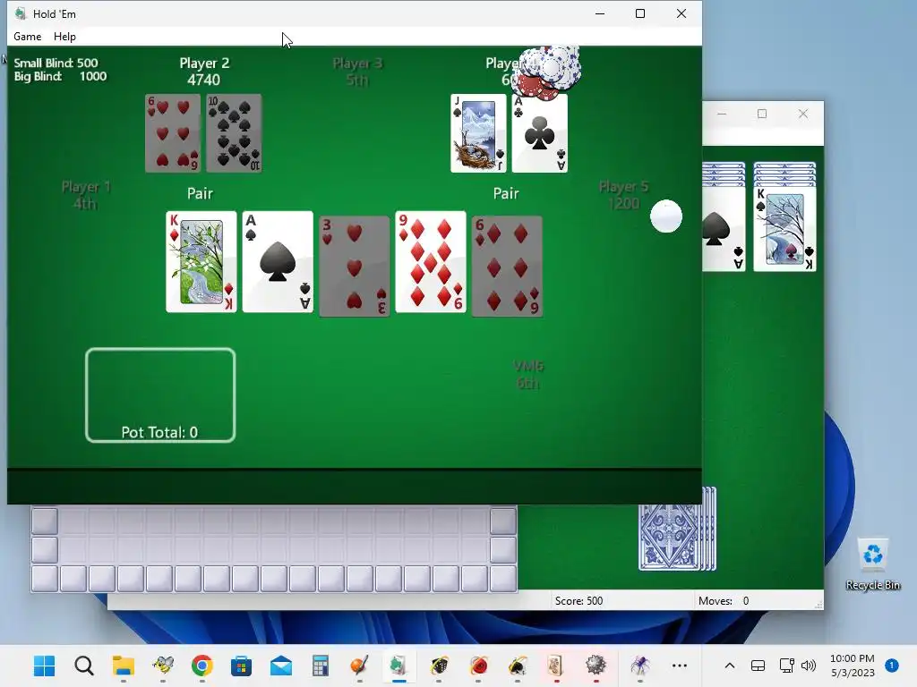Screen dimensions: 917x687
Task: Click Player 2's six of hearts card
Action: 173,133
